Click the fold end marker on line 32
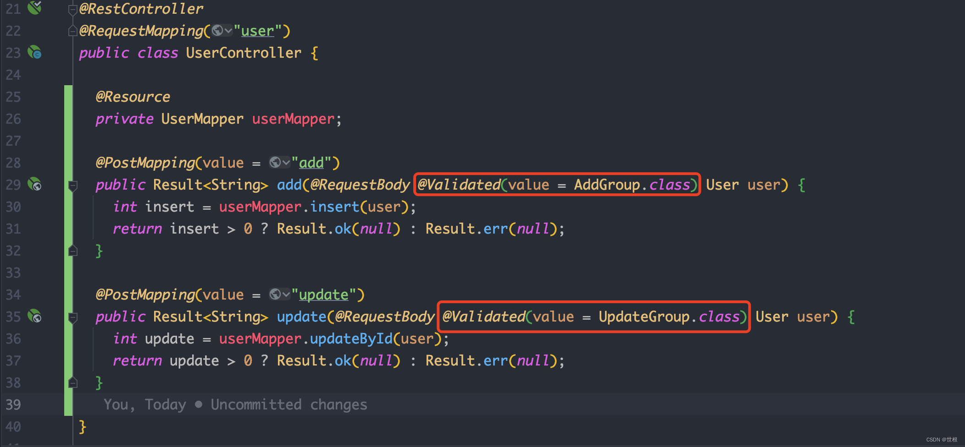Screen dimensions: 965x447 (x=72, y=251)
